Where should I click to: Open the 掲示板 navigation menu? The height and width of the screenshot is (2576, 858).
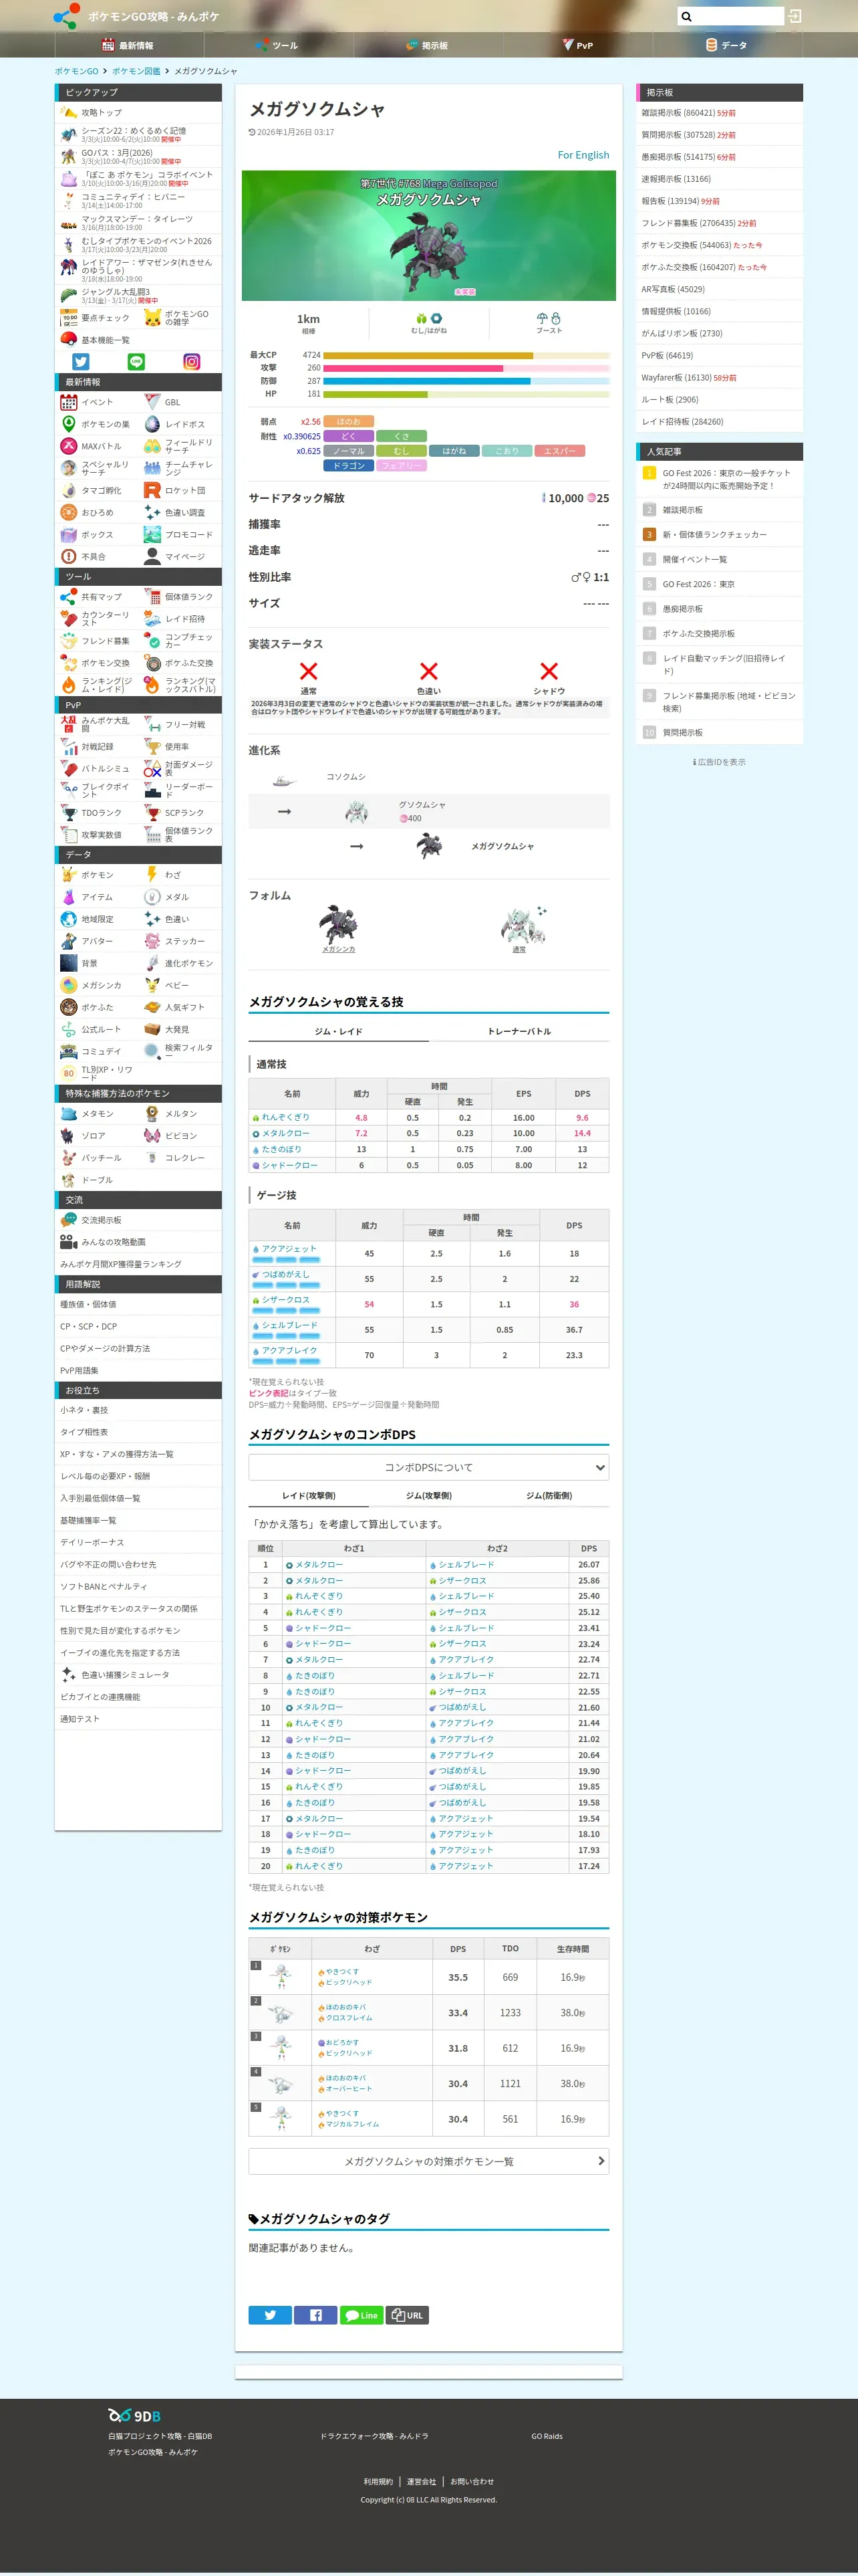click(428, 45)
